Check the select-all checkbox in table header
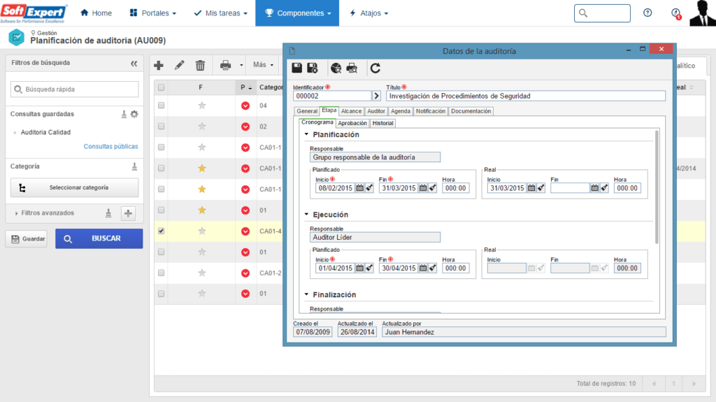 point(162,87)
